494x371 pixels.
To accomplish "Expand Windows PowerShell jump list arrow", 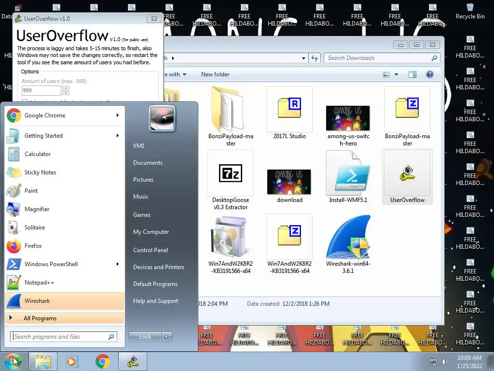I will pyautogui.click(x=118, y=264).
